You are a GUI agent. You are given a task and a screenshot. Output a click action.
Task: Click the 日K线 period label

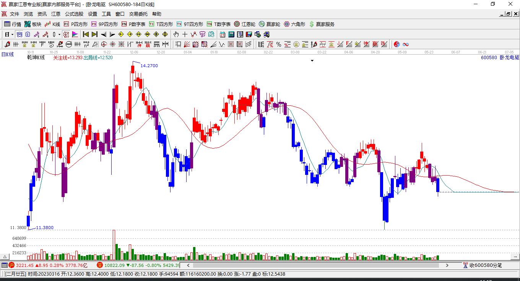click(8, 55)
